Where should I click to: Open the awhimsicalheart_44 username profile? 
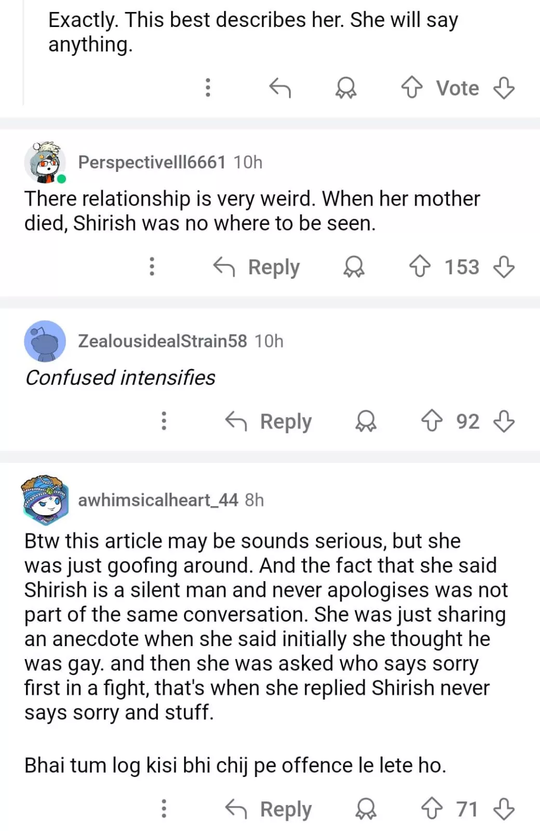(158, 500)
